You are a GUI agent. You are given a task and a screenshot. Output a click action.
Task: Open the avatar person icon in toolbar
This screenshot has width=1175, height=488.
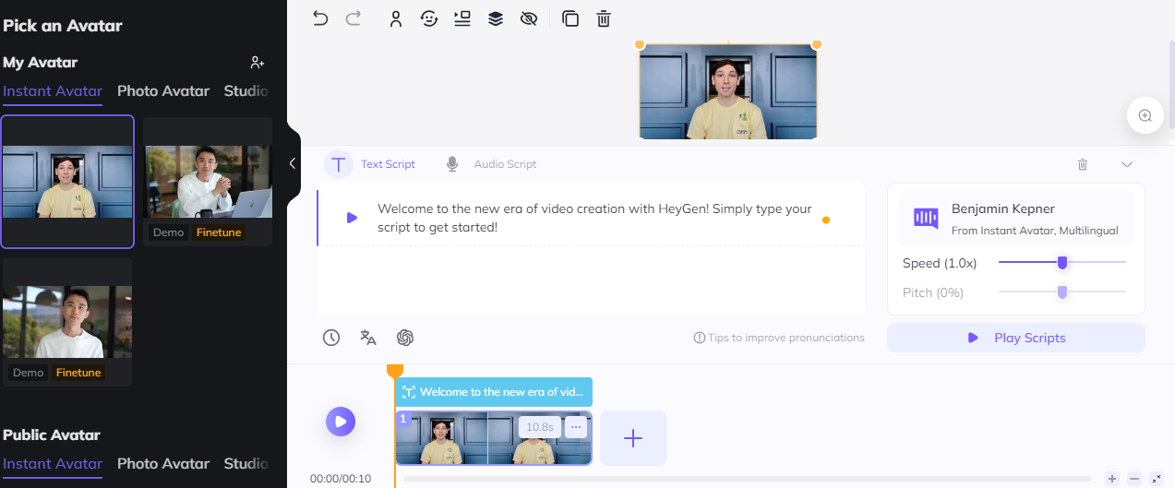[396, 18]
